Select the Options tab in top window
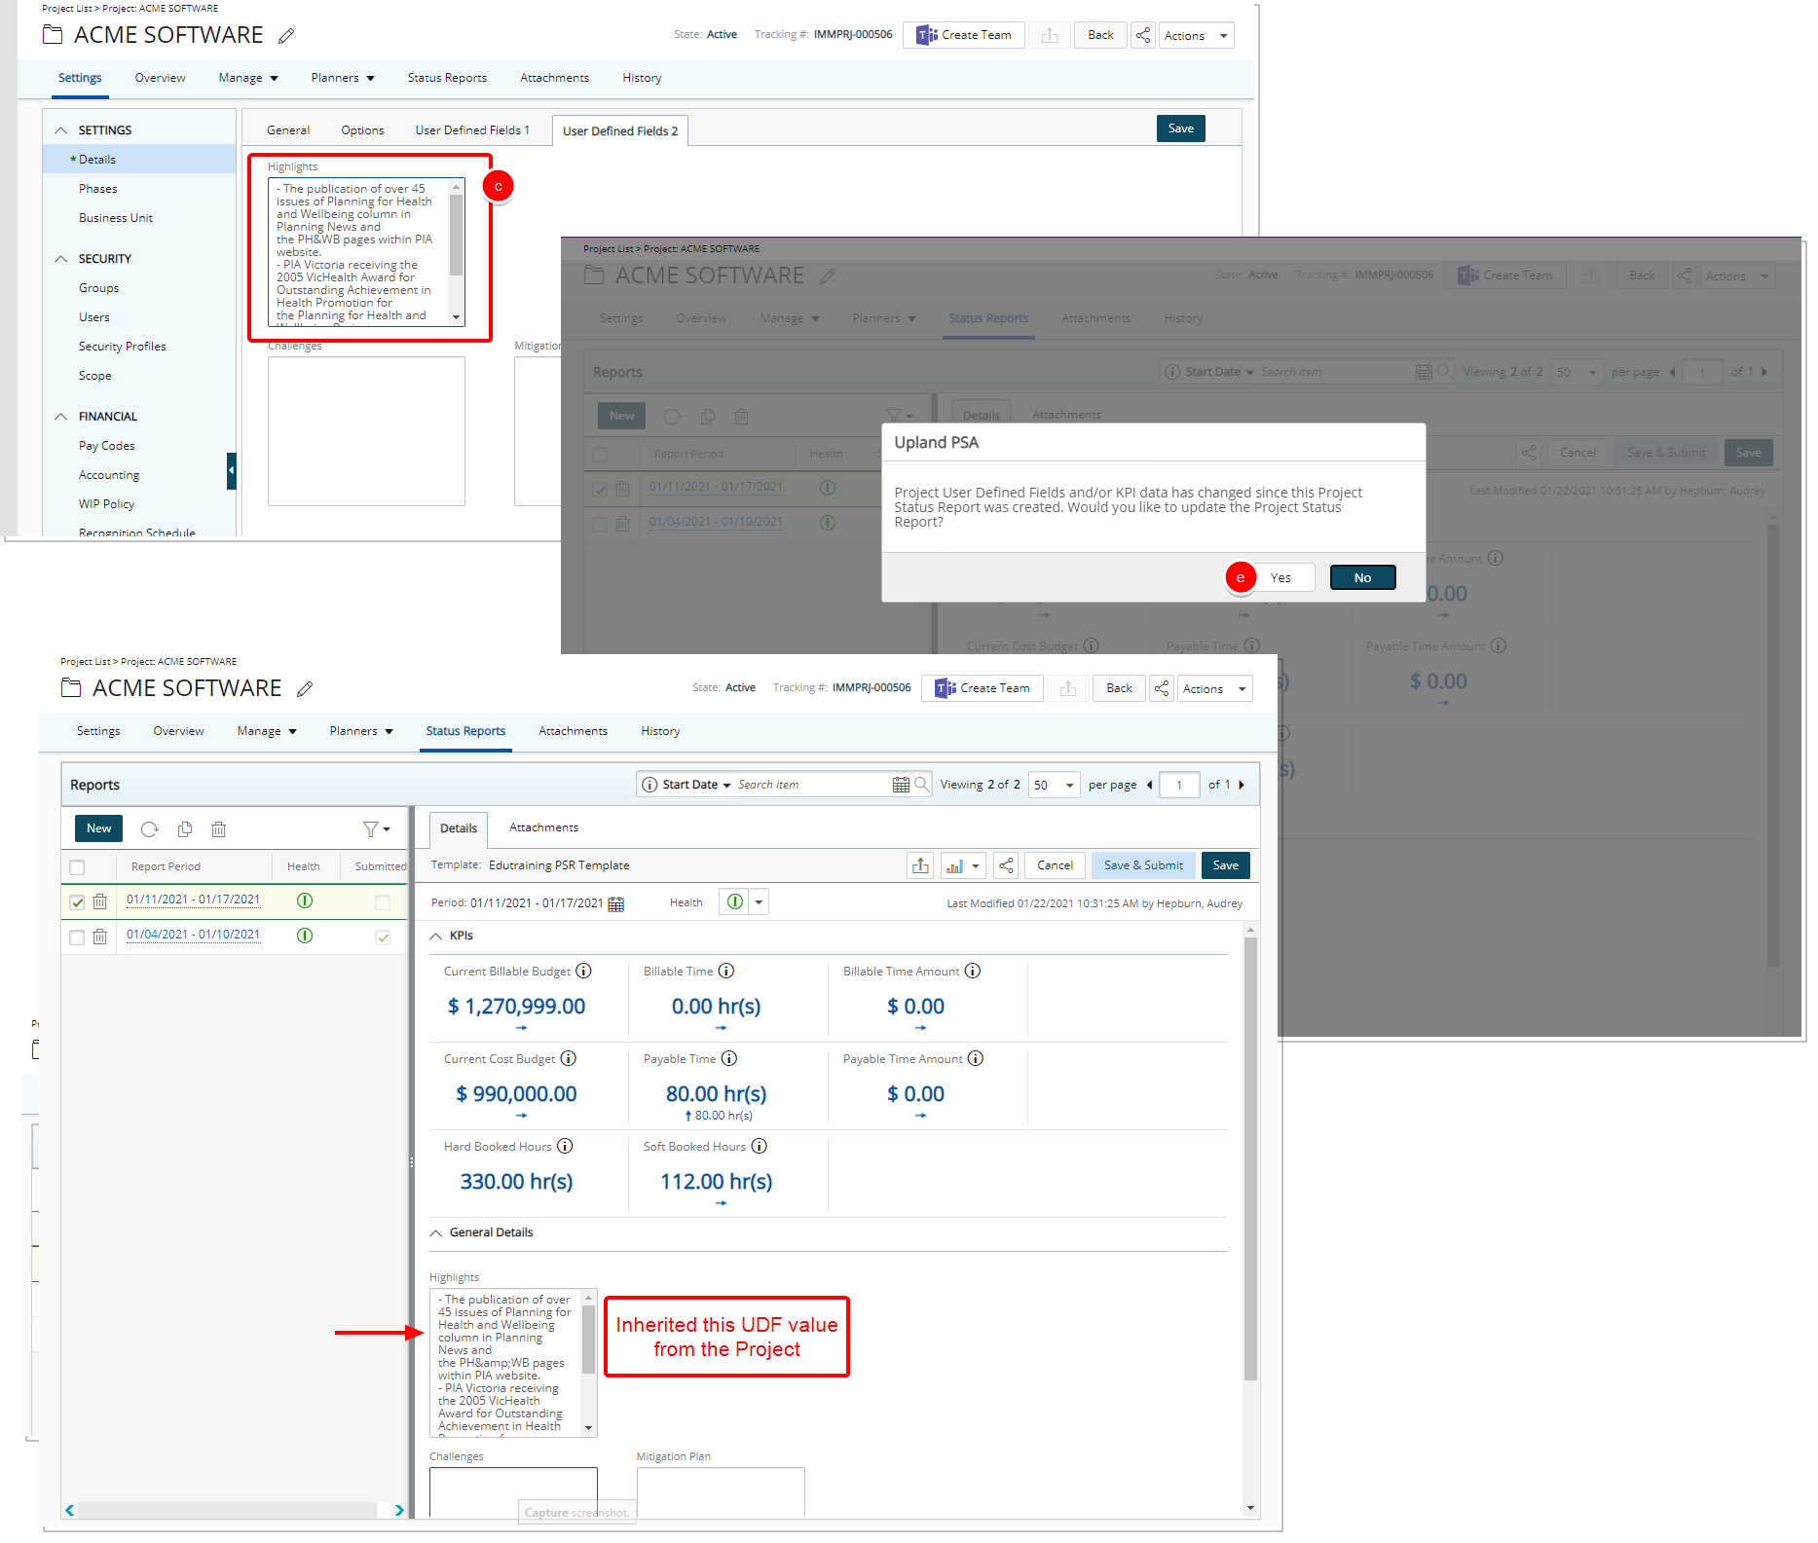This screenshot has width=1818, height=1543. 362,130
